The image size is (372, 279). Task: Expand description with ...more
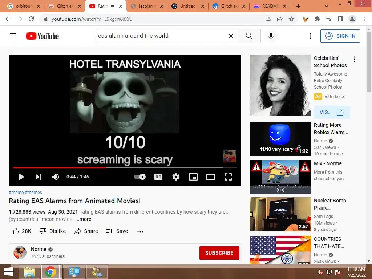tap(83, 219)
